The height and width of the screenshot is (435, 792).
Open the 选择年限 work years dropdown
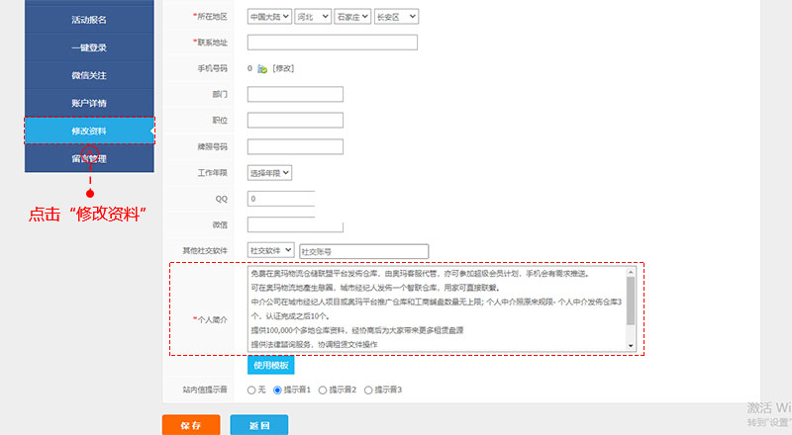click(x=269, y=172)
